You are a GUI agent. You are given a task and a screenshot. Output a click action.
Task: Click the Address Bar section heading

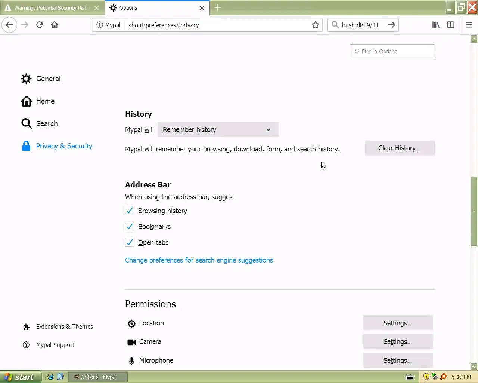[x=148, y=185]
